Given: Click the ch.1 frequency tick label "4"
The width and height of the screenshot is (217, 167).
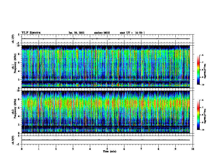Looking at the screenshot, I should click(19, 71).
